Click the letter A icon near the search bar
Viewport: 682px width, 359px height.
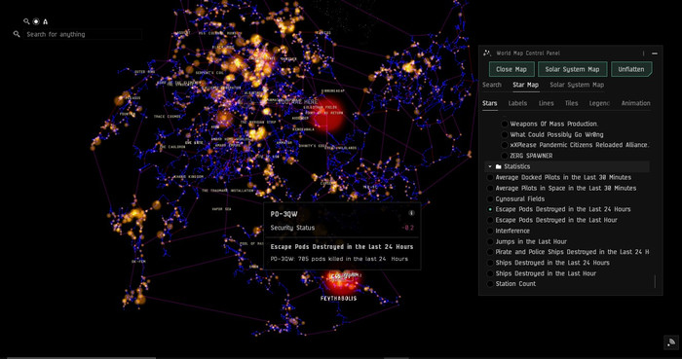(x=45, y=21)
